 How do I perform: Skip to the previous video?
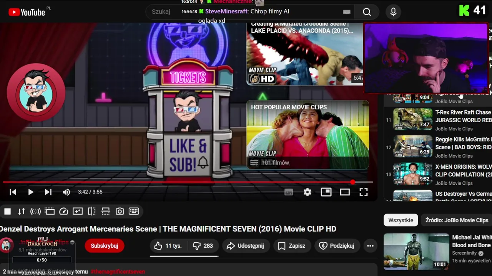pyautogui.click(x=13, y=192)
